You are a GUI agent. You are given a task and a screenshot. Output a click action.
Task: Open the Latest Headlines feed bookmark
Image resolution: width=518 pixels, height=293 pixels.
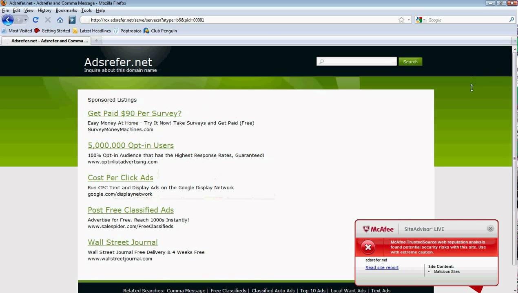click(92, 31)
